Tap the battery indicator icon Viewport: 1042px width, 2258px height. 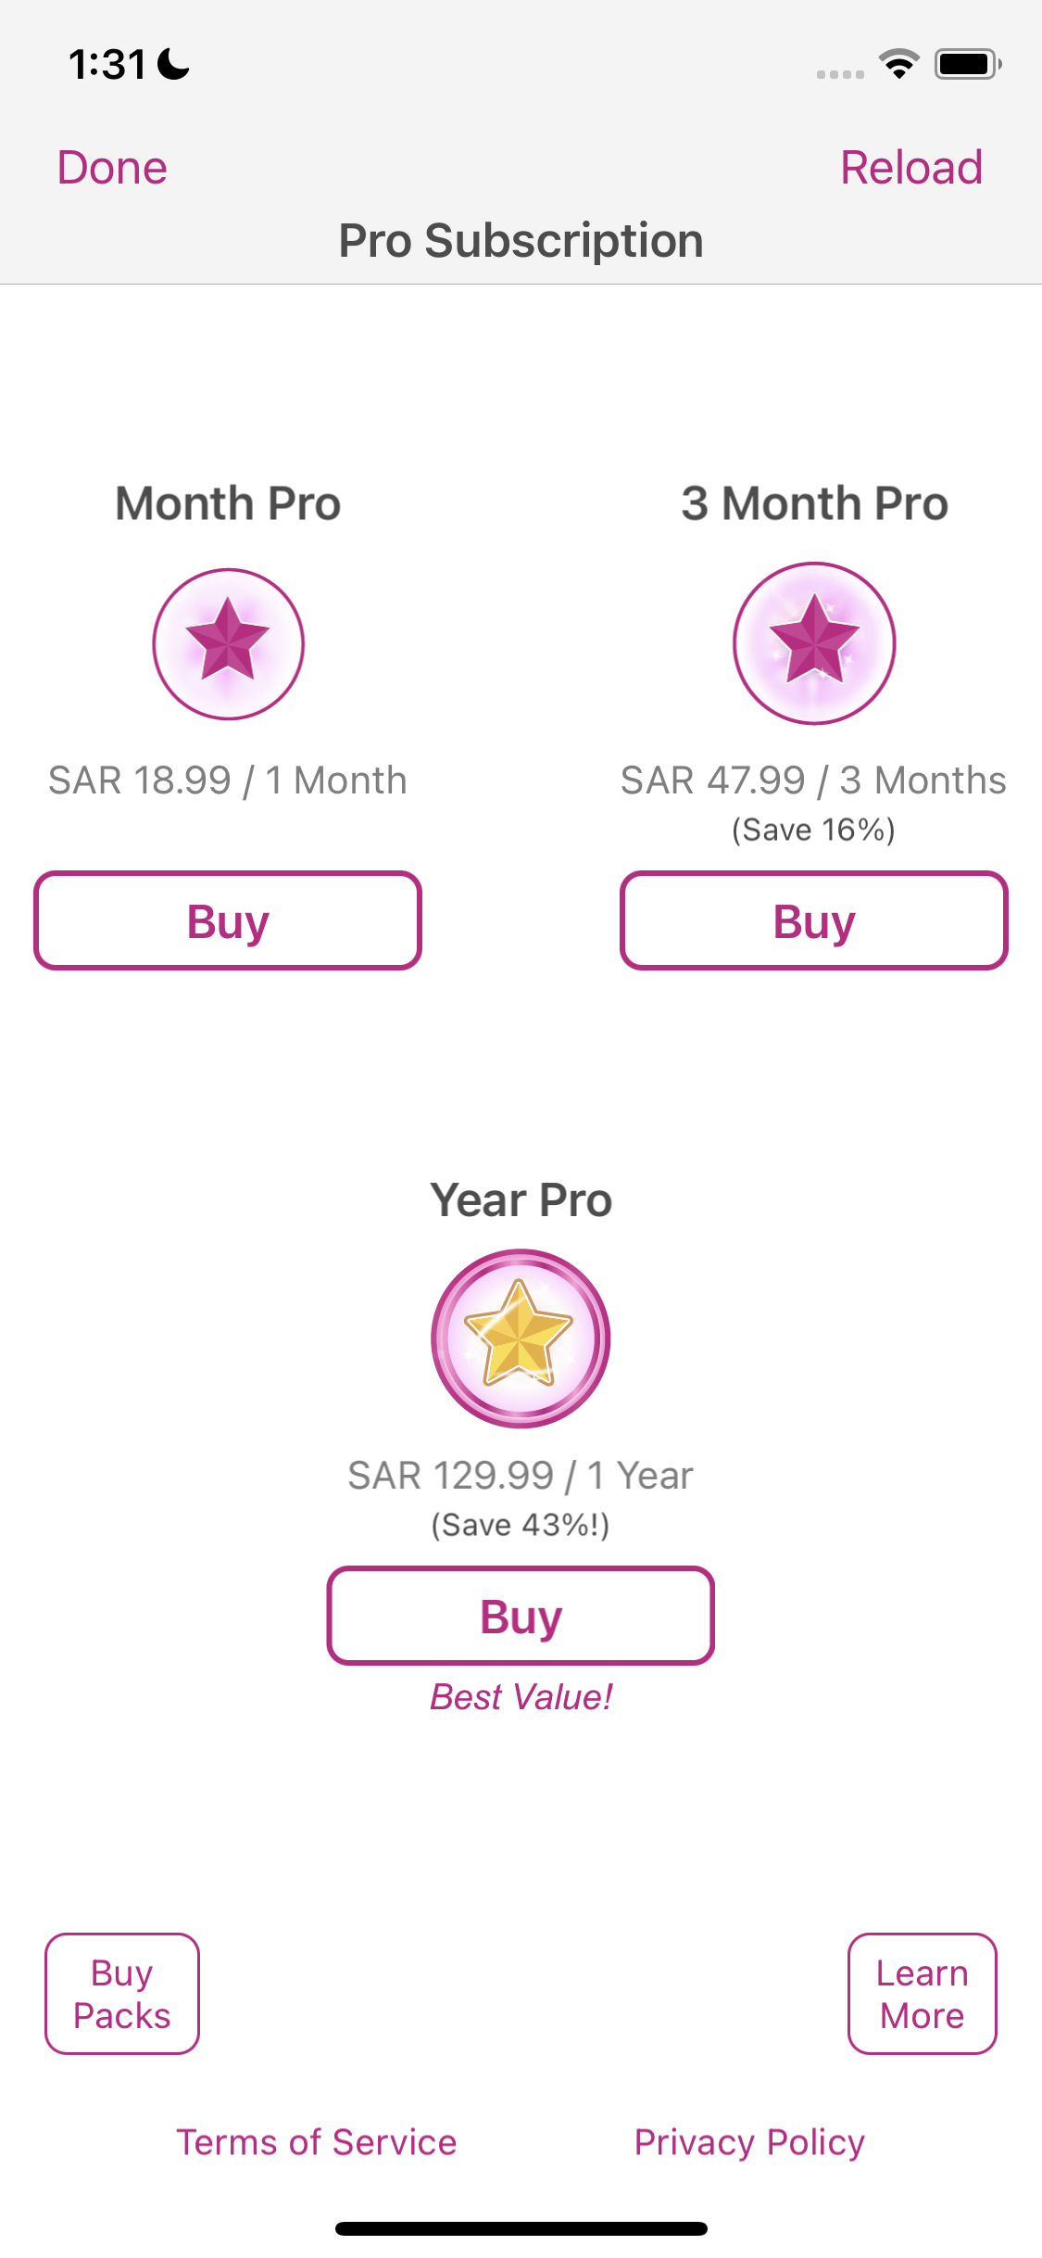tap(967, 64)
